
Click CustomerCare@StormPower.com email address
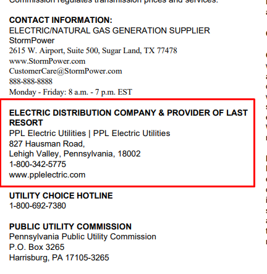tap(66, 71)
